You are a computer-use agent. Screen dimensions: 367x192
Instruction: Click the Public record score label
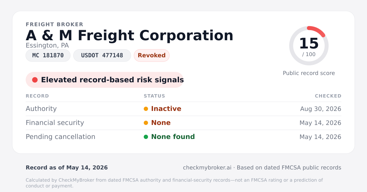click(x=309, y=73)
